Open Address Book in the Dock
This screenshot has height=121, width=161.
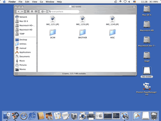[40, 116]
